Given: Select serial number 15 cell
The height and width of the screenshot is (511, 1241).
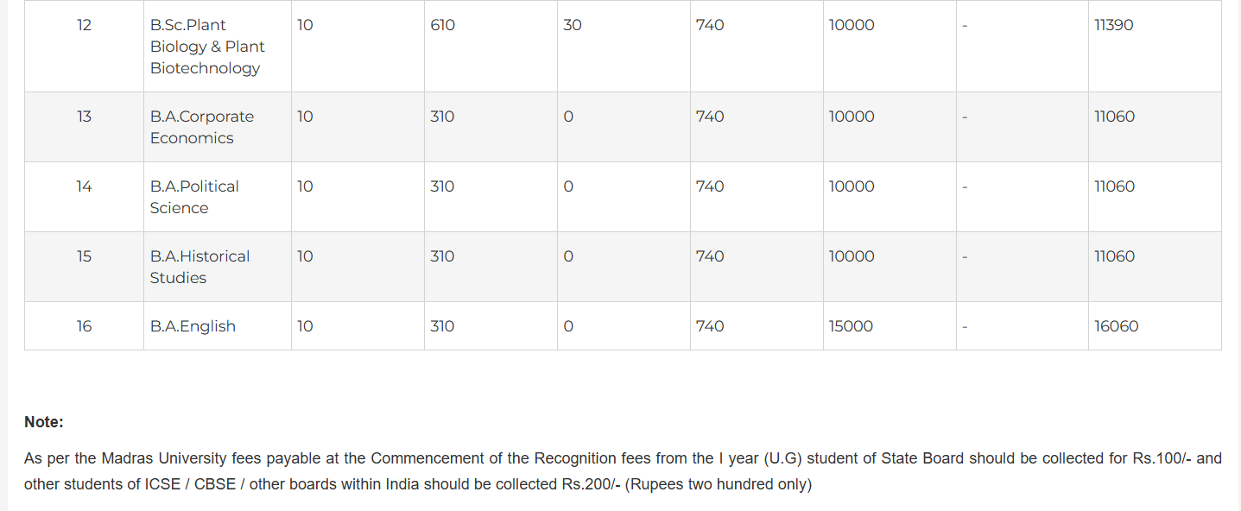Looking at the screenshot, I should (x=84, y=256).
